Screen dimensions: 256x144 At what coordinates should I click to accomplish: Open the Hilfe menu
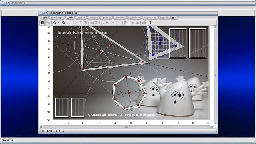coord(174,18)
